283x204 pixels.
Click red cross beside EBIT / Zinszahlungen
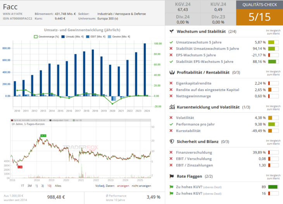[171, 165]
